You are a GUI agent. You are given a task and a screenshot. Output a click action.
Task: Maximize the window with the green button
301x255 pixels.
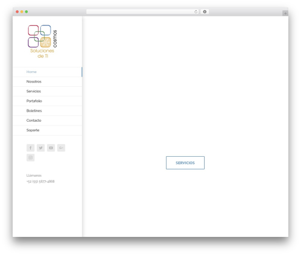[x=26, y=11]
